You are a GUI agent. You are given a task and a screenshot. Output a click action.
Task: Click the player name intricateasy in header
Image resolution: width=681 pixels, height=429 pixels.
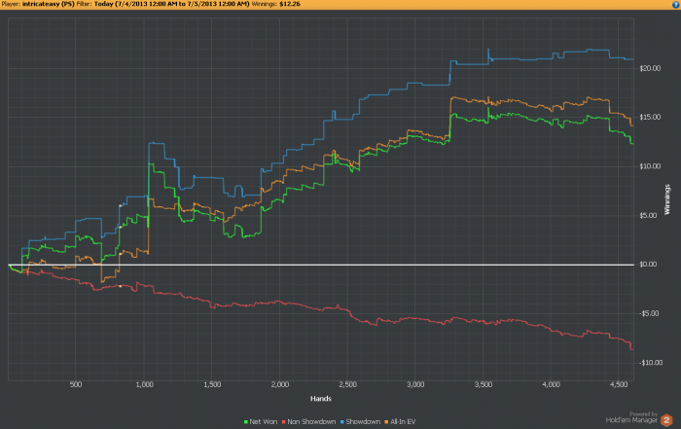pos(49,4)
